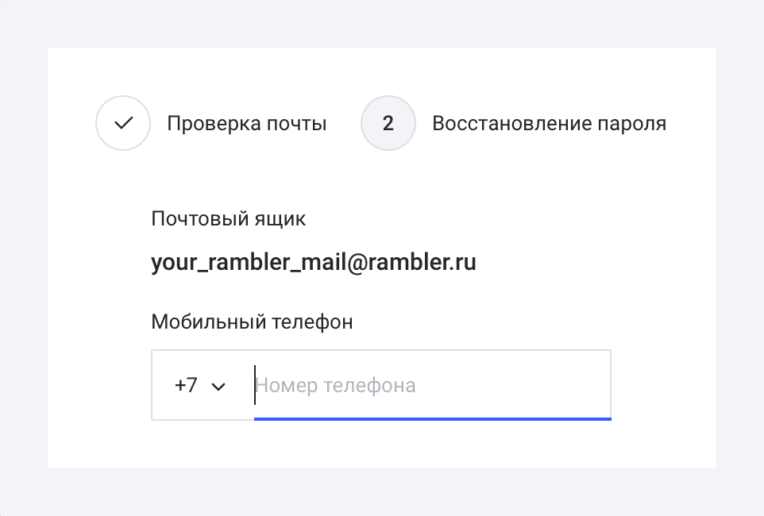764x516 pixels.
Task: Click the number 2 in step circle
Action: [388, 123]
